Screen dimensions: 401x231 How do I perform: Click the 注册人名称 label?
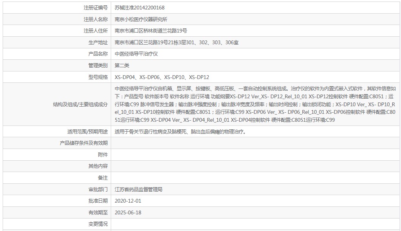96,19
